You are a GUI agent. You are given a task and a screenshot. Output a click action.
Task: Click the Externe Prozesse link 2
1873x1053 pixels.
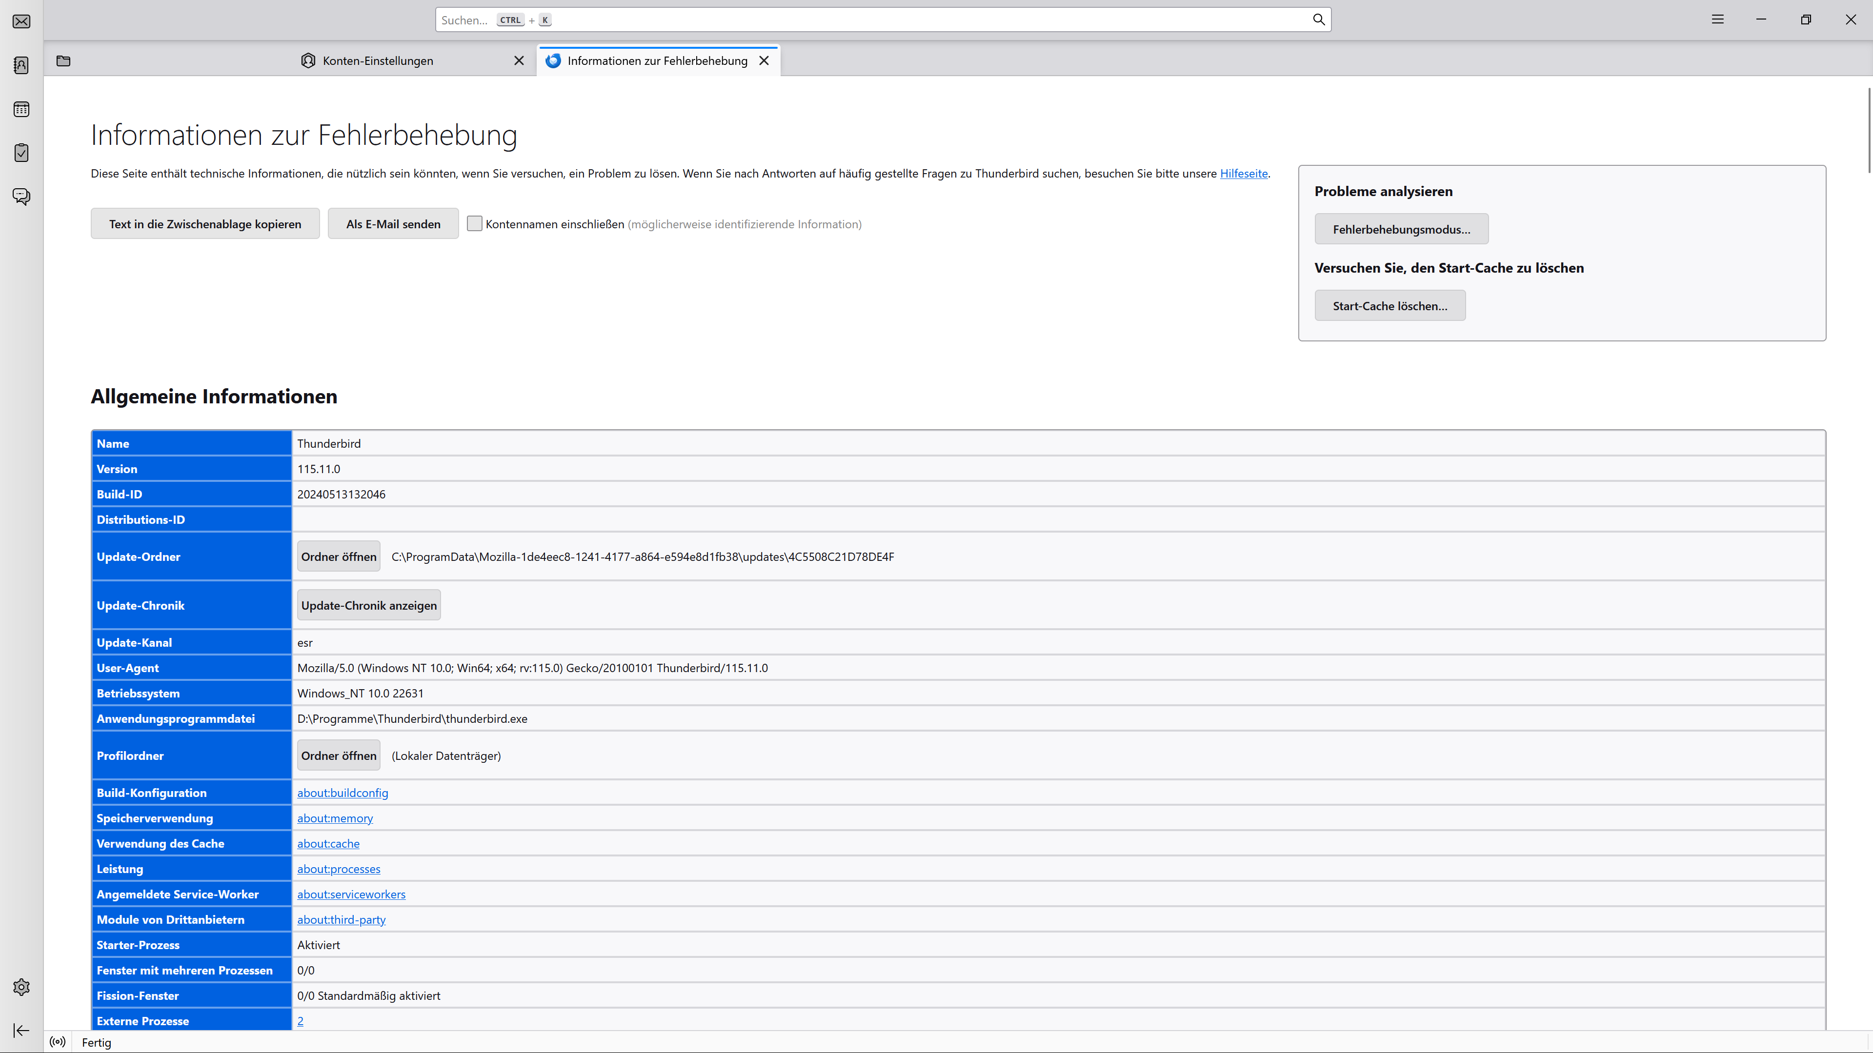click(300, 1021)
